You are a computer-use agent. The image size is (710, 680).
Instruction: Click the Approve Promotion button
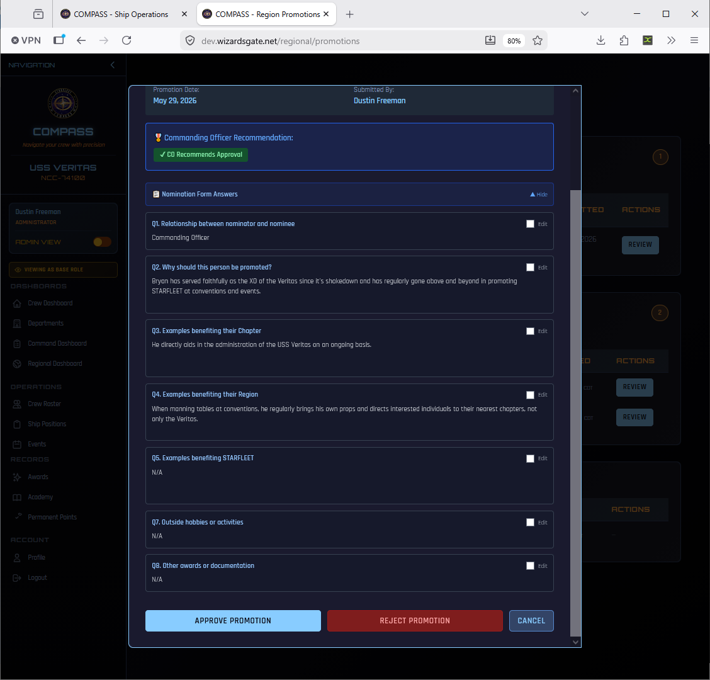tap(233, 621)
